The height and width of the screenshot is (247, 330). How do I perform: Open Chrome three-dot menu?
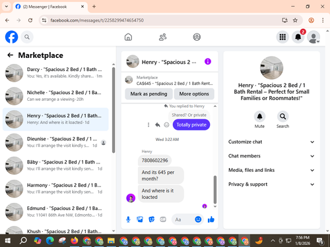(323, 20)
